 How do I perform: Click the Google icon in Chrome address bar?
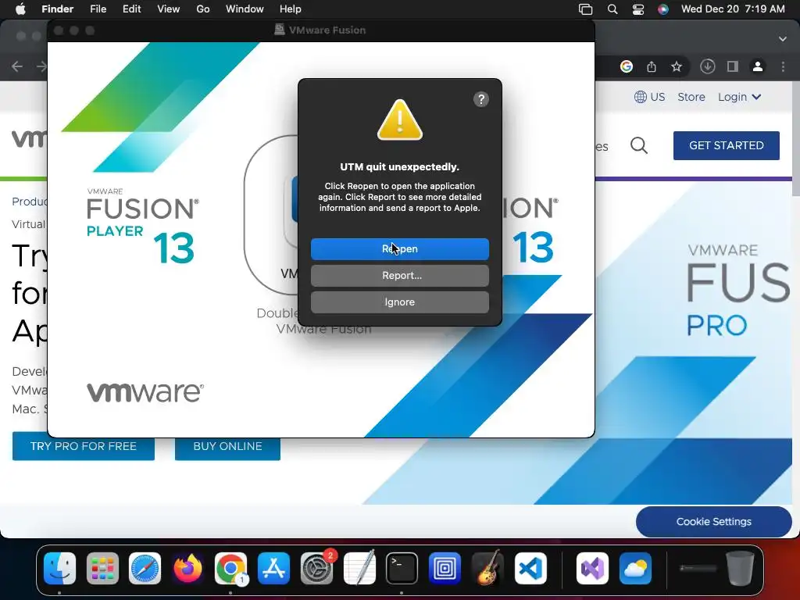[x=627, y=66]
